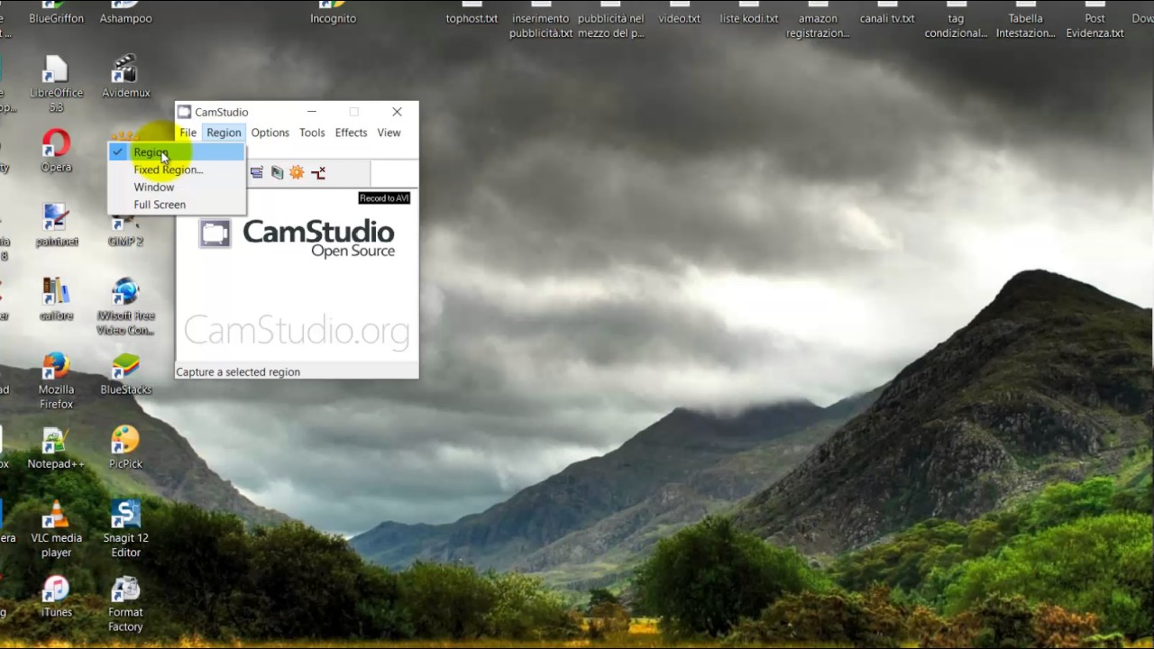Screen dimensions: 1154x649
Task: Select the canali tv.txt desktop file
Action: pos(887,18)
